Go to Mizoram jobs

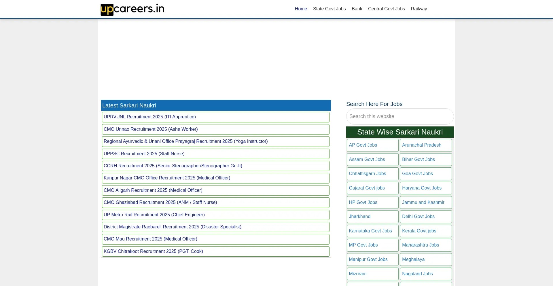coord(373,274)
